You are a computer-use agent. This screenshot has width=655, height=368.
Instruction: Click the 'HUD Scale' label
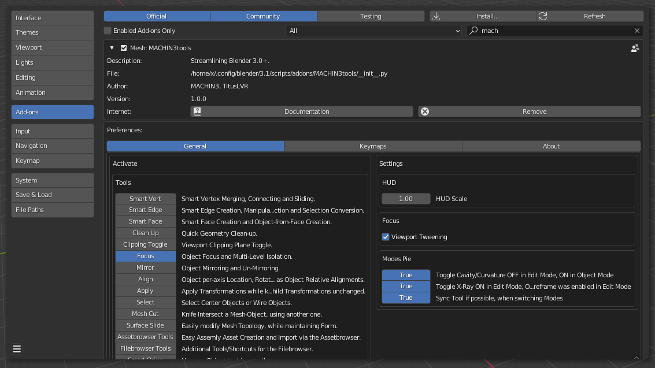(452, 199)
